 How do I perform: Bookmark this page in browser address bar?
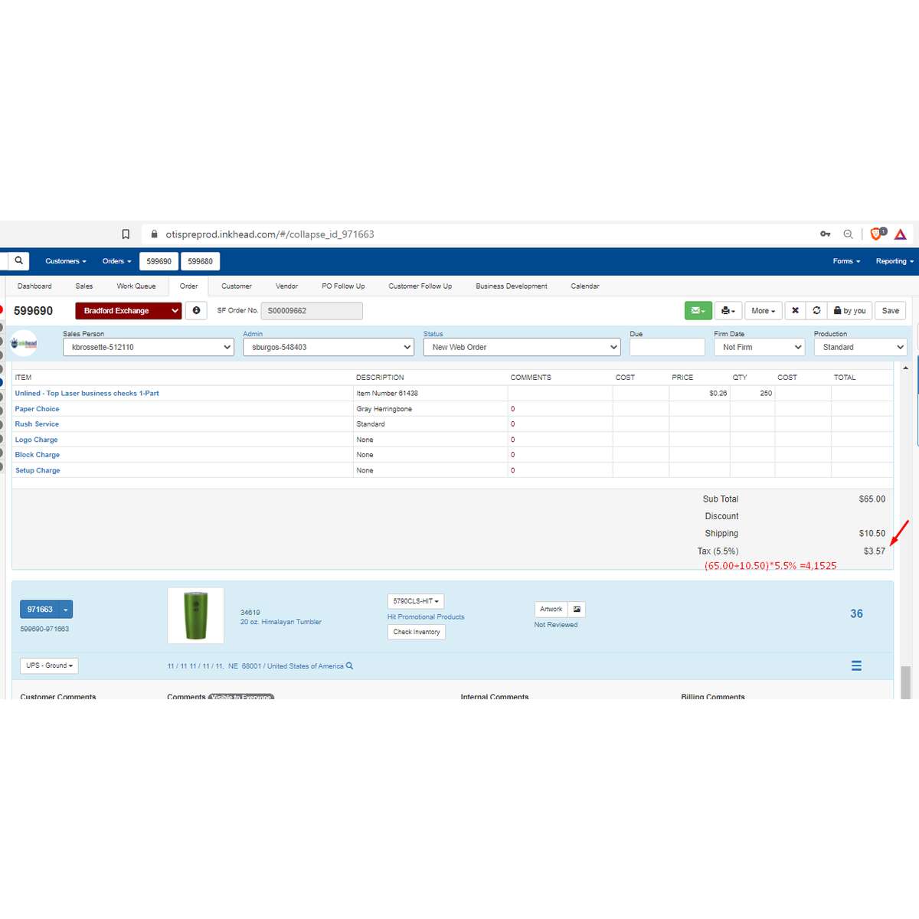coord(126,234)
